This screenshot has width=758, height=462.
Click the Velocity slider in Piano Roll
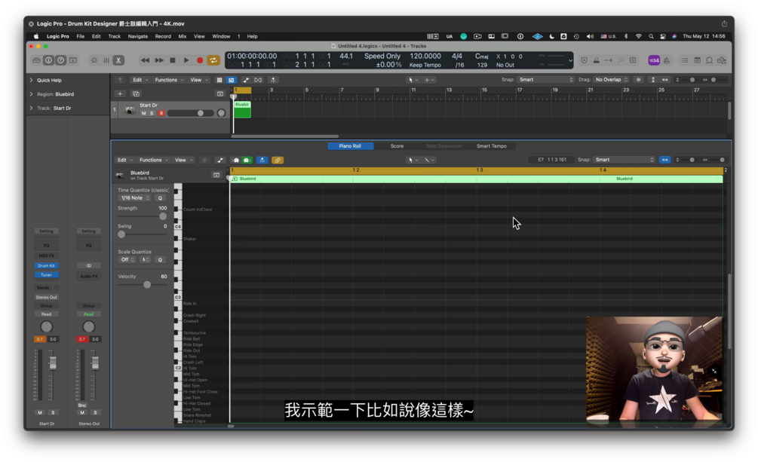point(142,285)
